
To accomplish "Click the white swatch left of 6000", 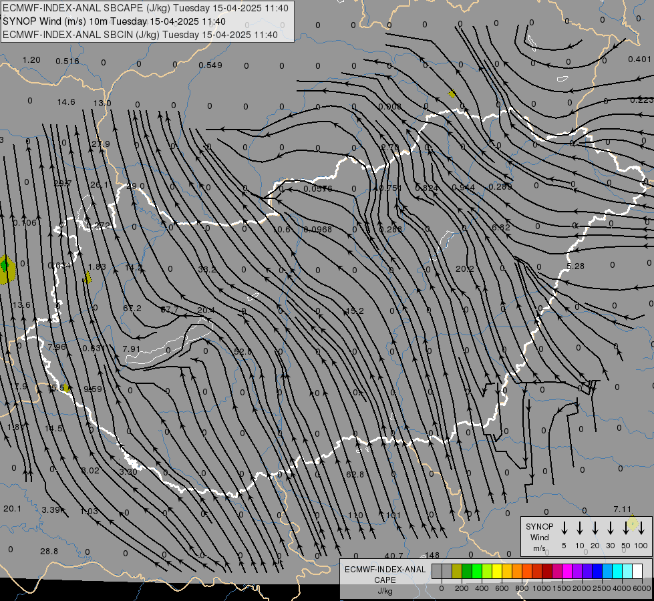I will click(x=637, y=572).
